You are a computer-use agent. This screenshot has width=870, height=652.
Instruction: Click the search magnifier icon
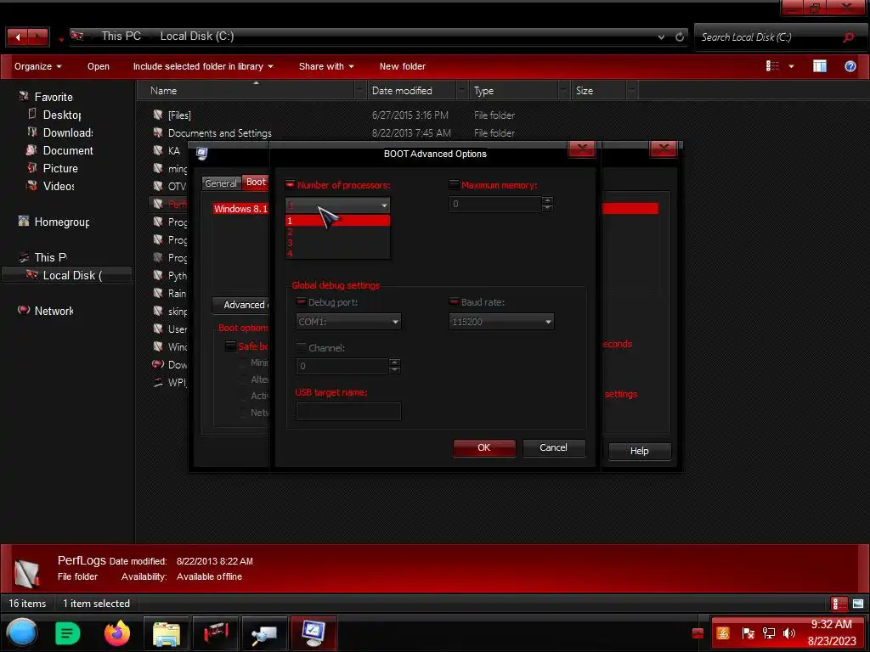[848, 37]
